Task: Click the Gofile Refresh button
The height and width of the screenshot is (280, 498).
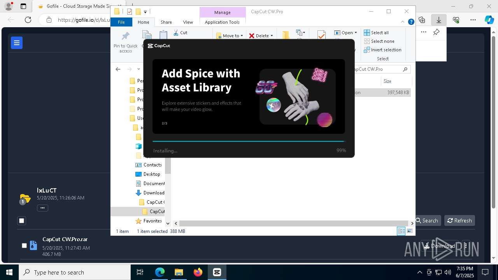Action: pyautogui.click(x=459, y=220)
